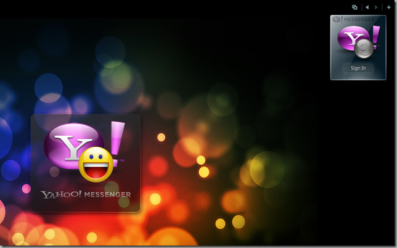
Task: Click the Y! MESSENGER header on the gadget
Action: tap(353, 19)
